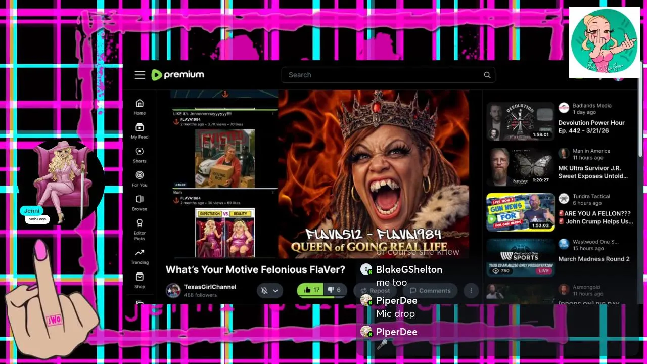Click the Repost button
This screenshot has width=647, height=364.
click(375, 291)
